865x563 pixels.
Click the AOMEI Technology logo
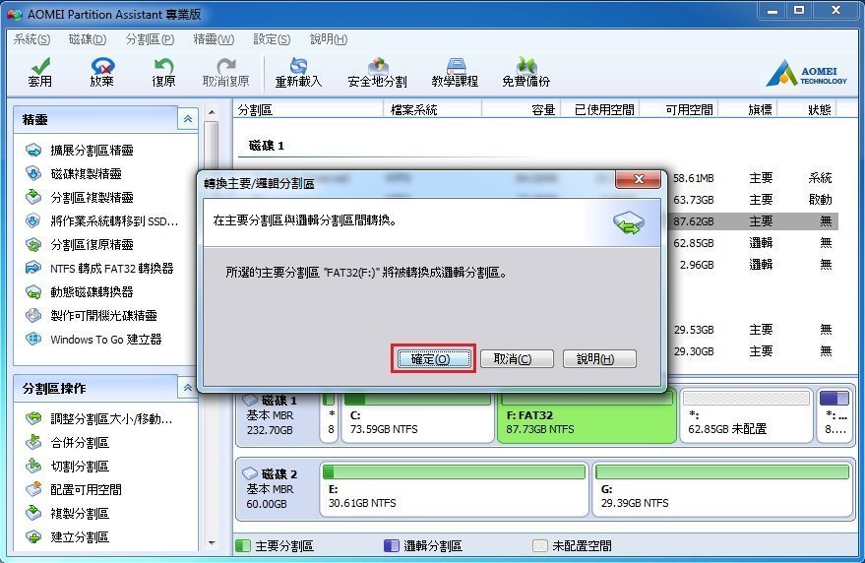pyautogui.click(x=807, y=74)
